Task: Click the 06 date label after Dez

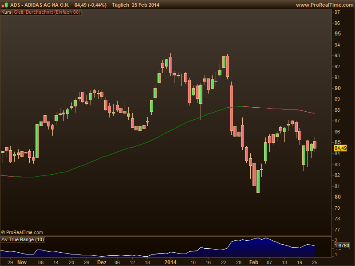Action: tap(117, 262)
